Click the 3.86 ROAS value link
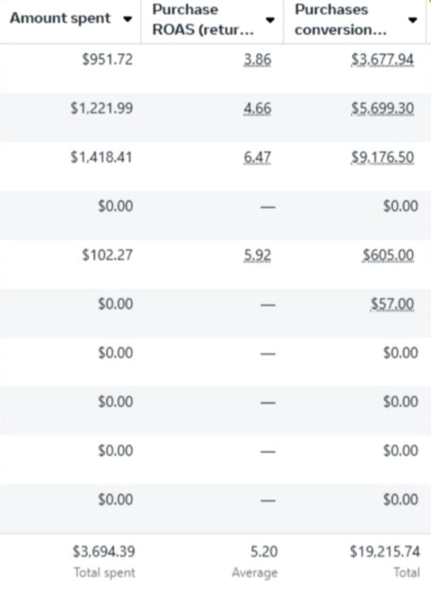This screenshot has height=598, width=431. pos(257,60)
